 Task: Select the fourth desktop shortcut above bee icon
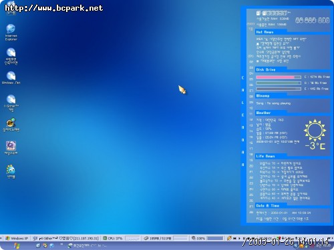click(11, 103)
